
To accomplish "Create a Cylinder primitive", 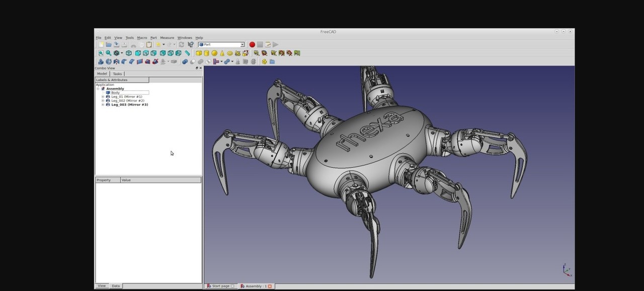I will 206,53.
